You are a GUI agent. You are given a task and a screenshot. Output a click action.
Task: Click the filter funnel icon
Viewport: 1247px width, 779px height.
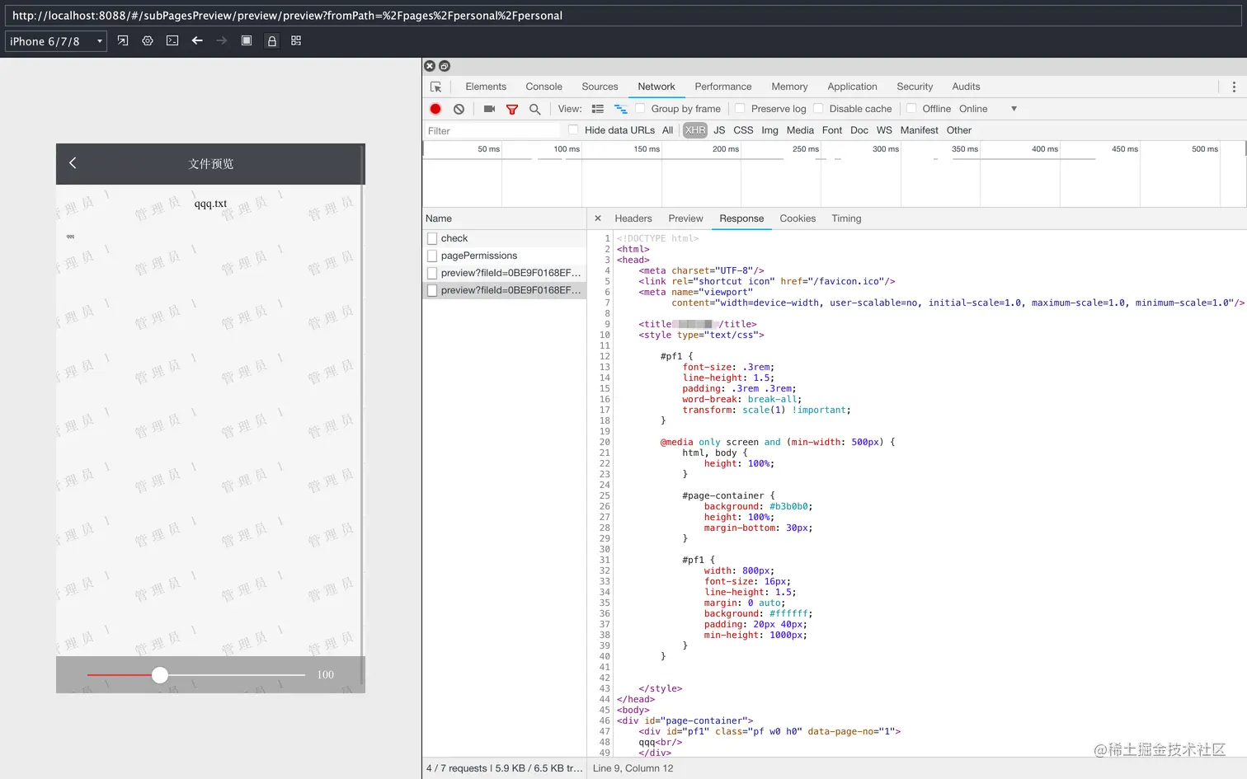[x=512, y=109]
